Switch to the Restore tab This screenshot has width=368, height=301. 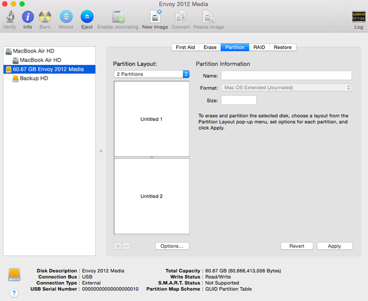283,47
